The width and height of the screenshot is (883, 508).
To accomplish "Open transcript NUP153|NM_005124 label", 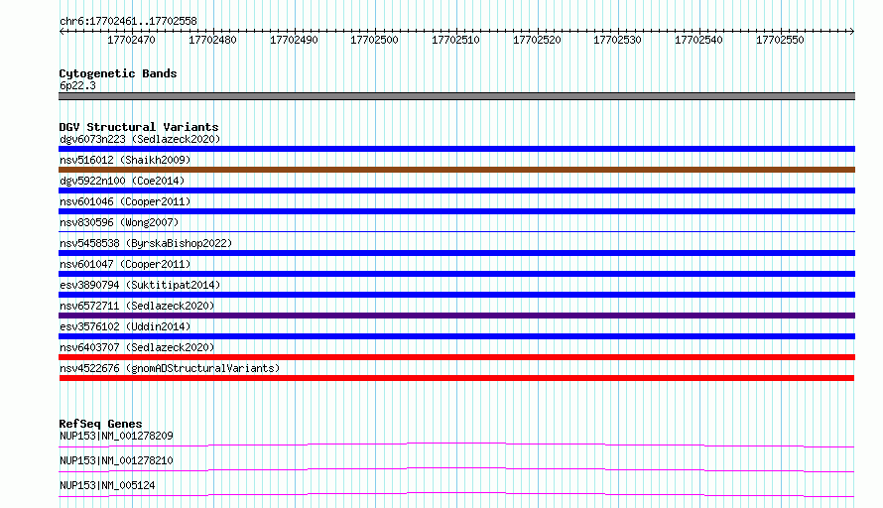I will click(x=107, y=485).
